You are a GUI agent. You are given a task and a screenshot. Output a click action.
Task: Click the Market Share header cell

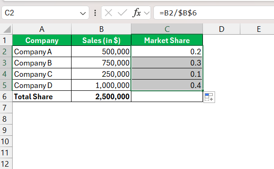pyautogui.click(x=167, y=40)
